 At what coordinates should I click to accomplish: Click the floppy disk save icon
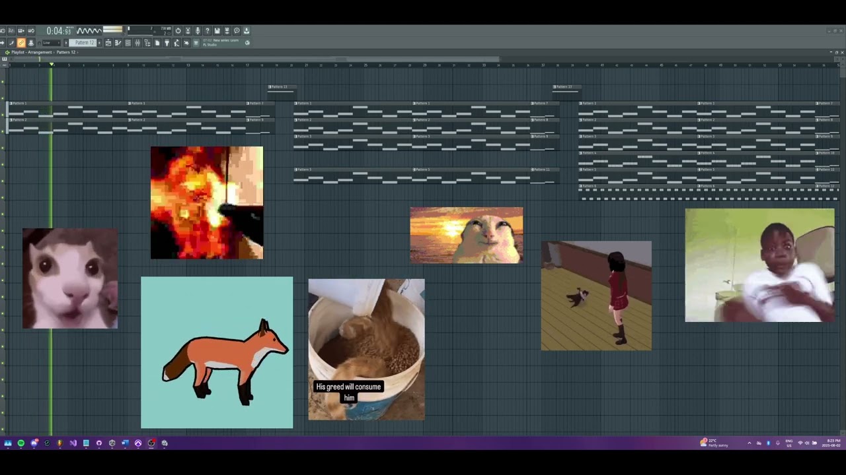click(217, 31)
